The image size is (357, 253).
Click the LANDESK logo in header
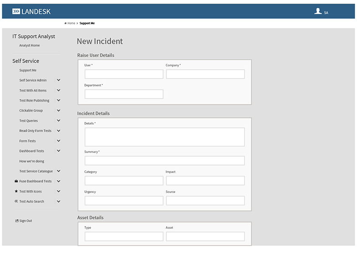31,11
